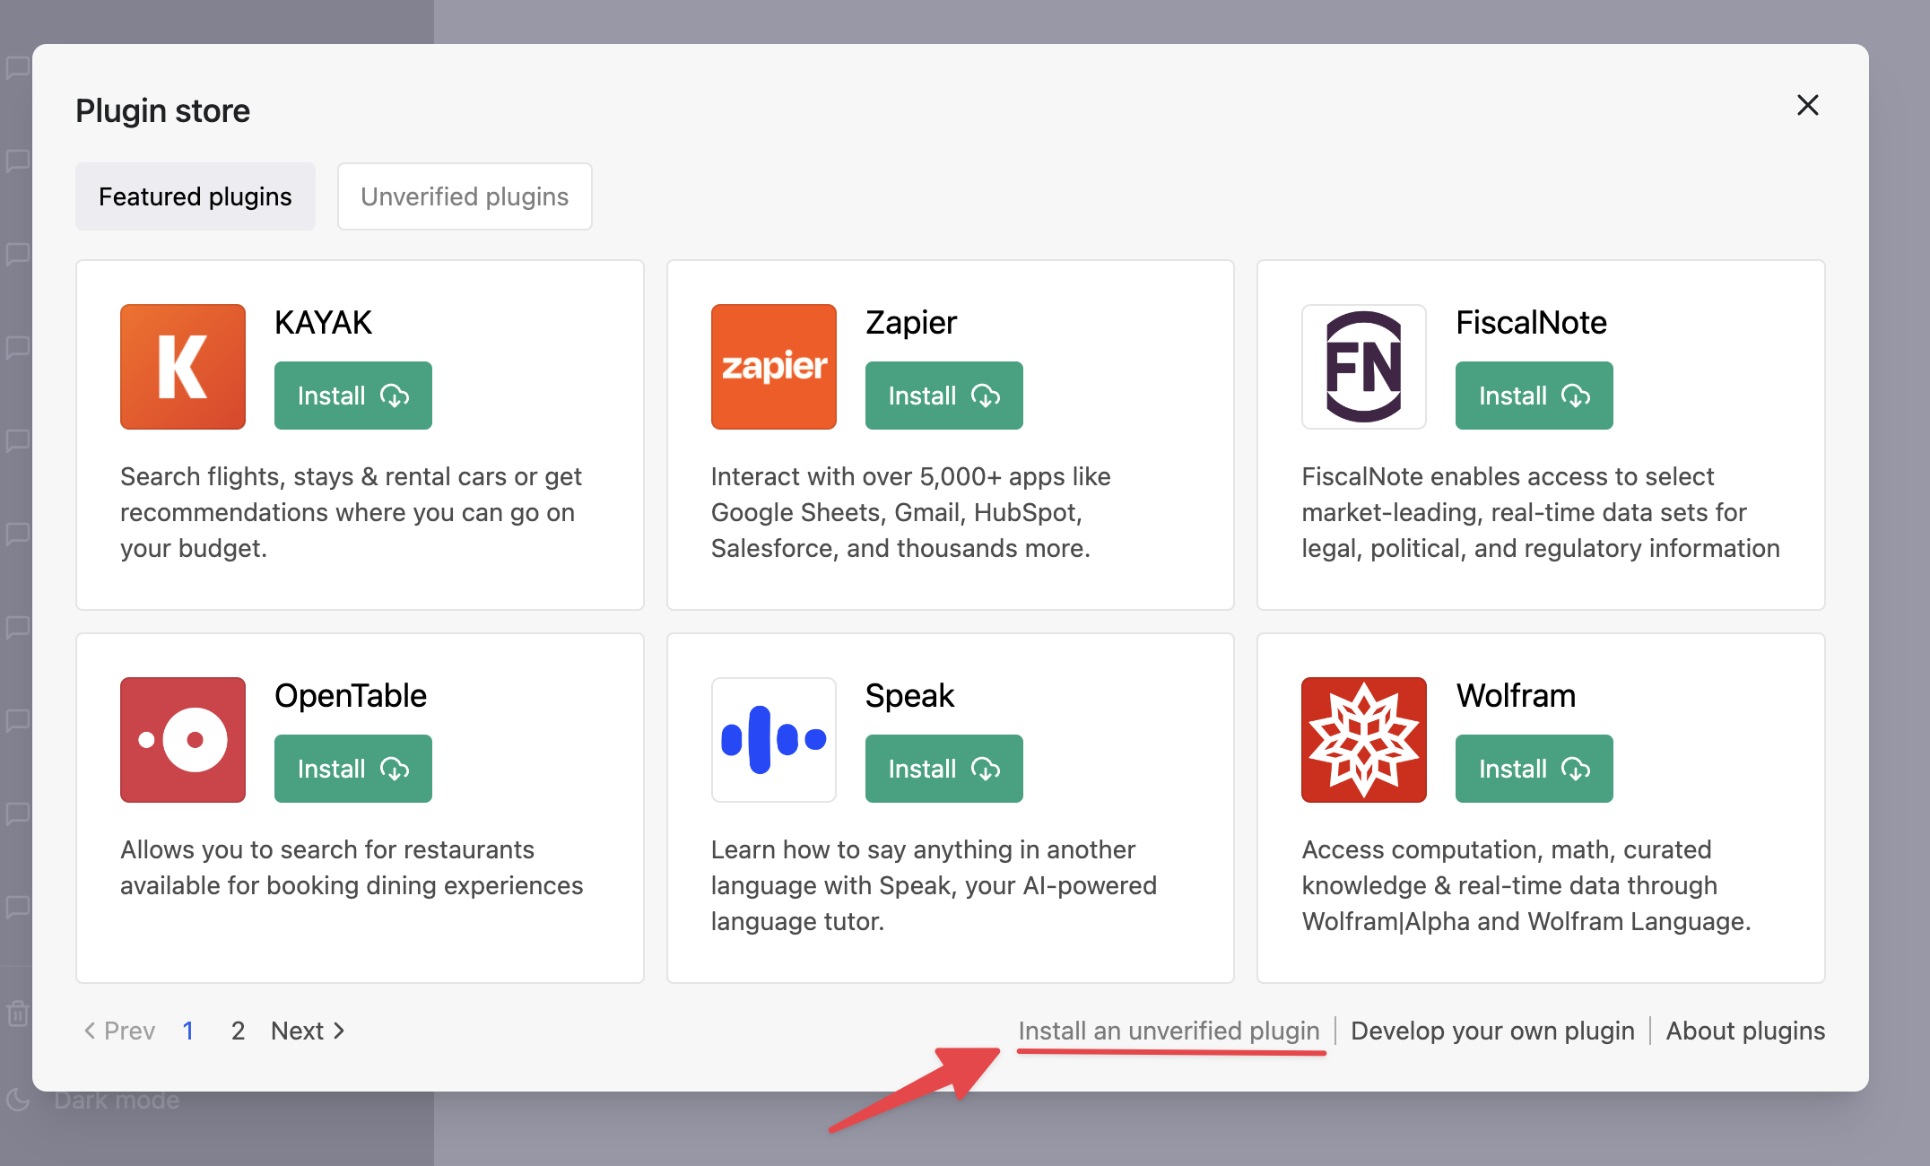The width and height of the screenshot is (1930, 1166).
Task: Click the trash icon in the sidebar
Action: pos(18,1014)
